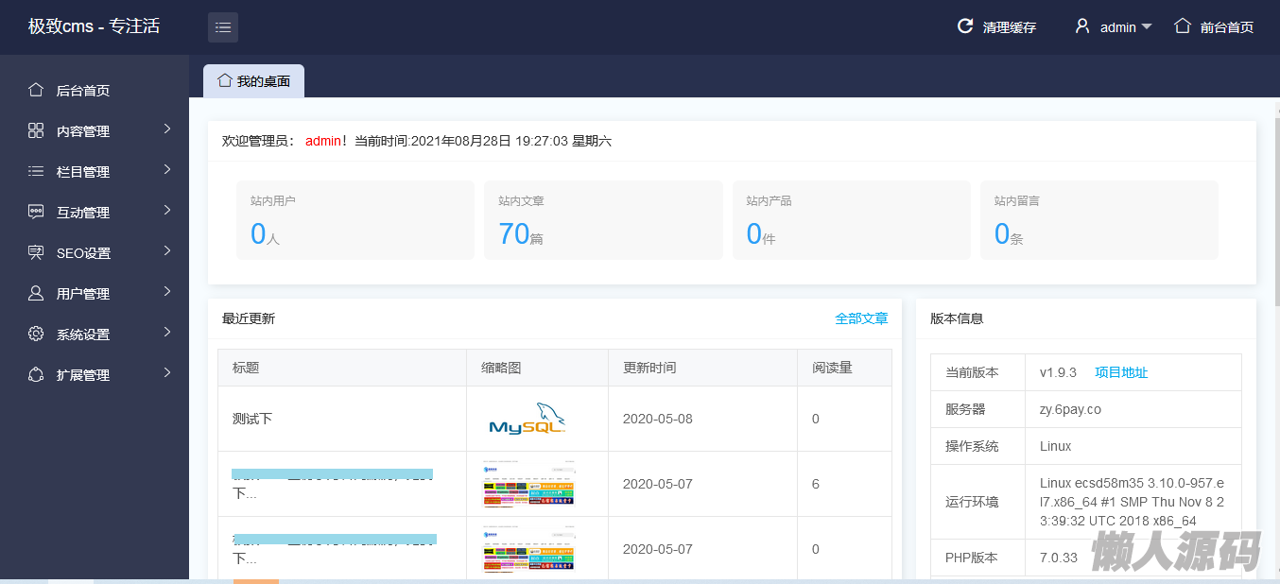Click the 前台首页 house icon
1280x584 pixels.
(x=1182, y=26)
